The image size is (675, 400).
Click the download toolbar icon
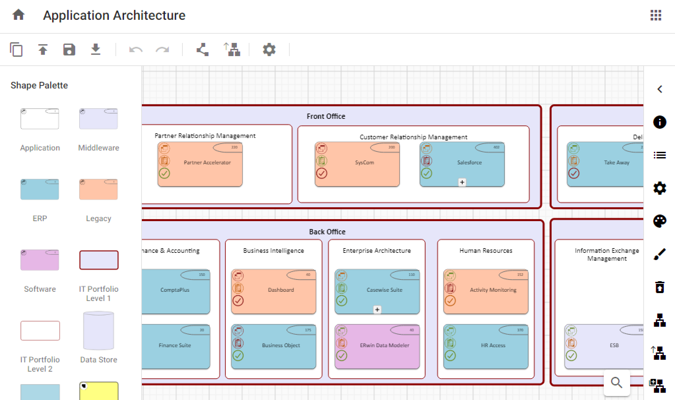pos(96,50)
